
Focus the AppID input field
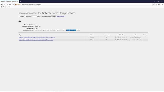[x=34, y=16]
